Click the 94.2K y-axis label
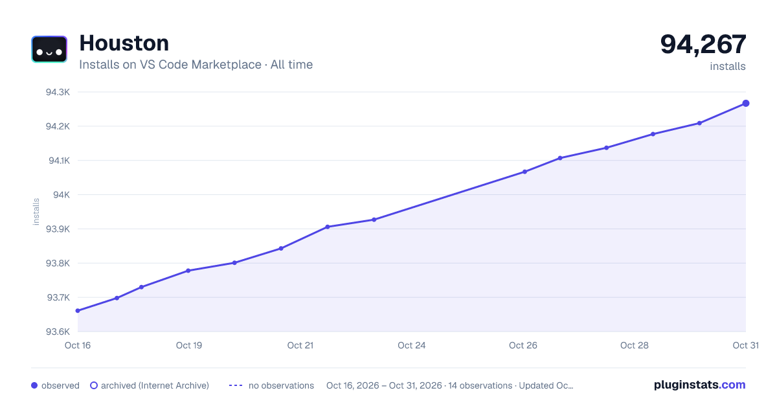 [58, 126]
